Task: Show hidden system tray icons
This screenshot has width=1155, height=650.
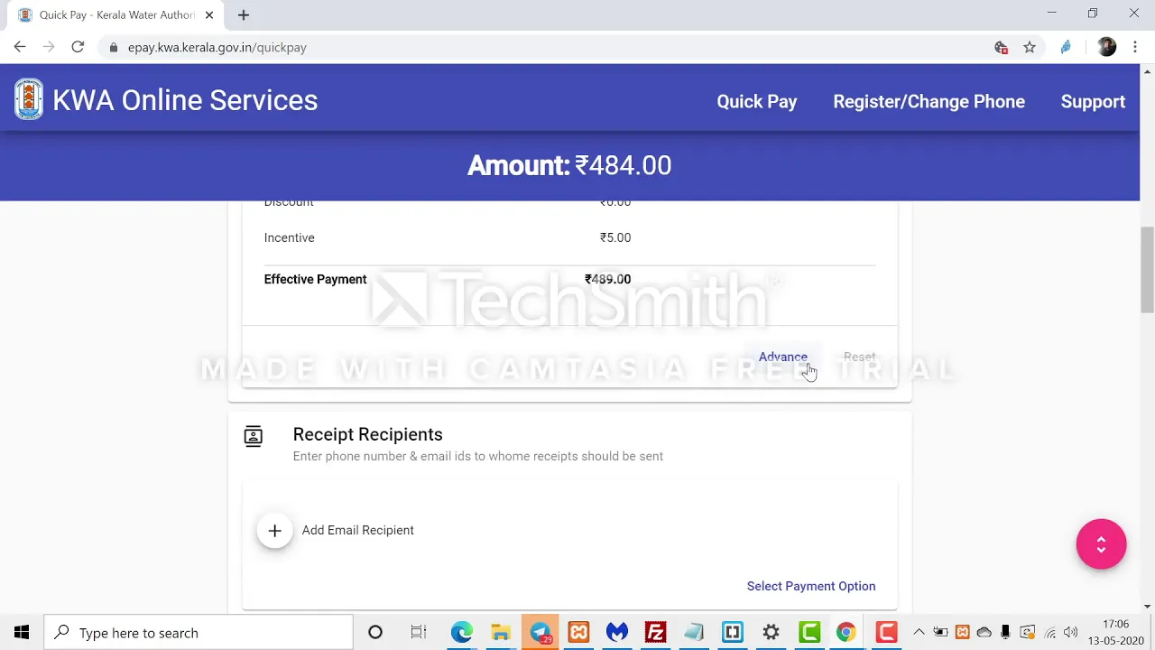Action: pos(919,633)
